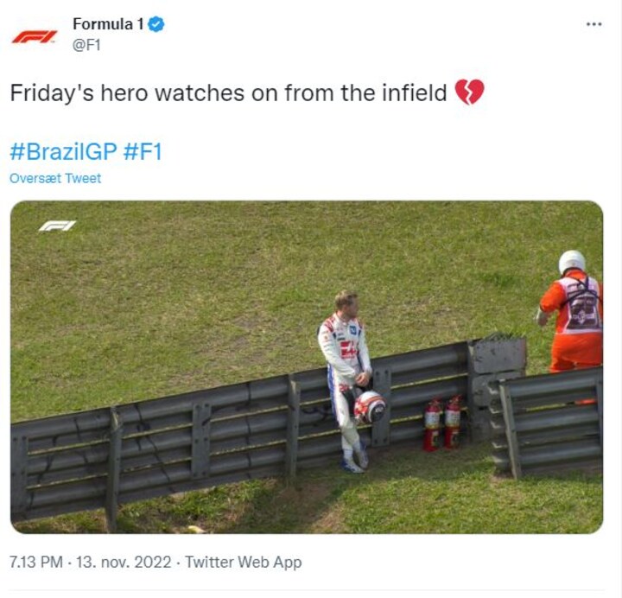Open the three-dot more options menu
Screen dimensions: 622x598
coord(593,24)
